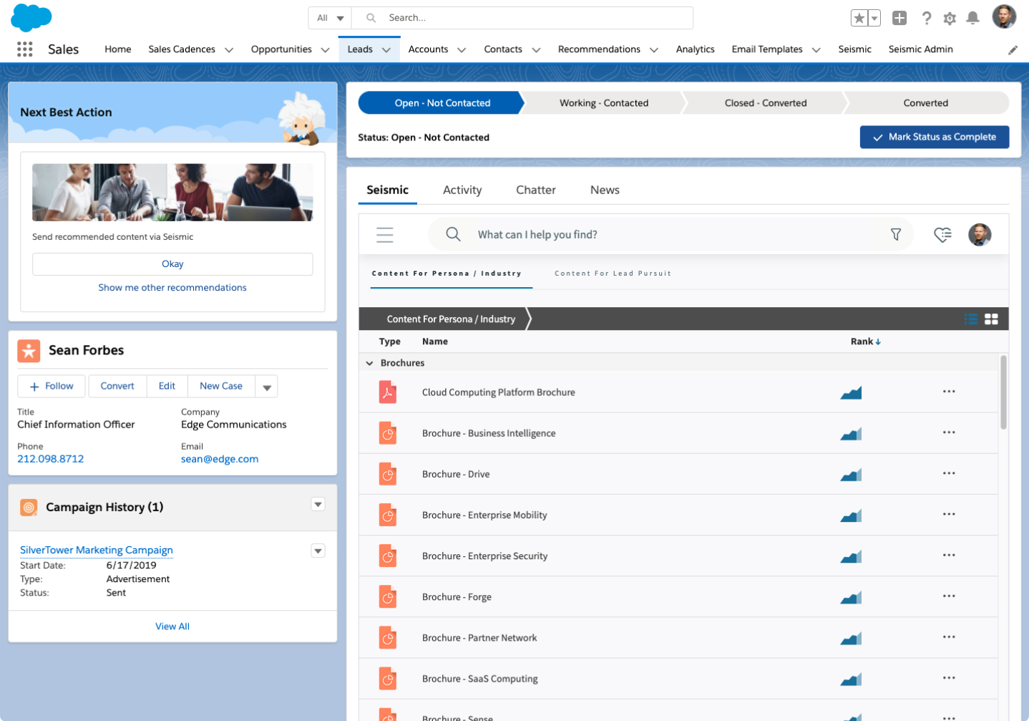Follow the Sean Forbes lead
This screenshot has width=1029, height=721.
[x=51, y=386]
